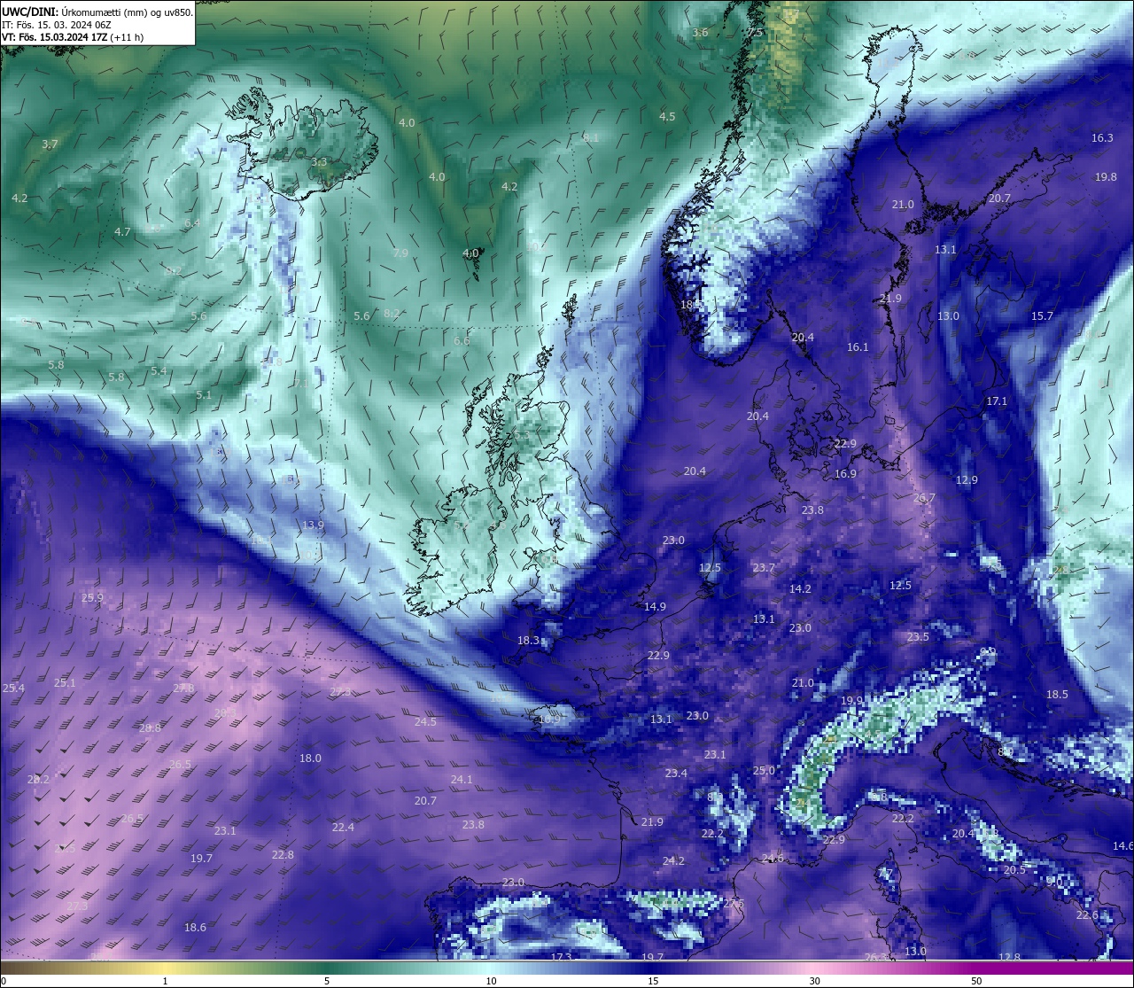Click the map value '23.4'
This screenshot has height=988, width=1134.
point(676,774)
